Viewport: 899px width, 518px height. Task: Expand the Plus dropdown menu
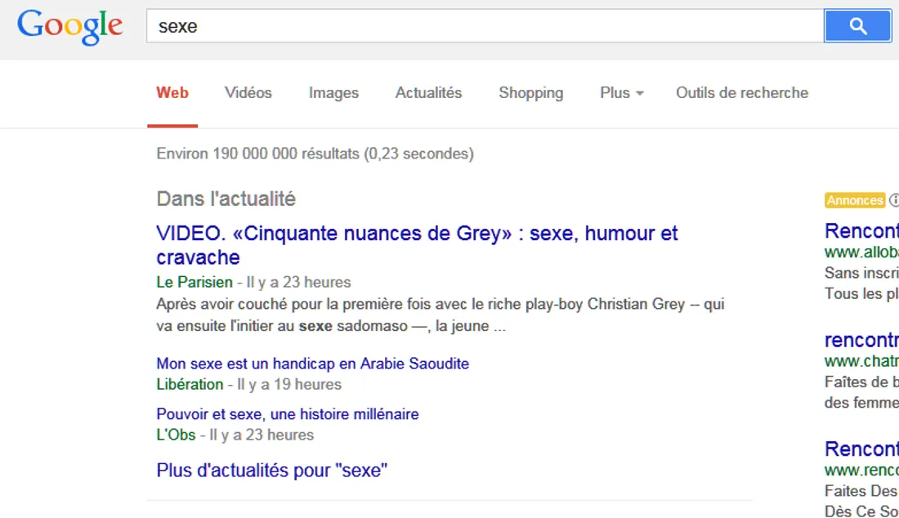[621, 93]
